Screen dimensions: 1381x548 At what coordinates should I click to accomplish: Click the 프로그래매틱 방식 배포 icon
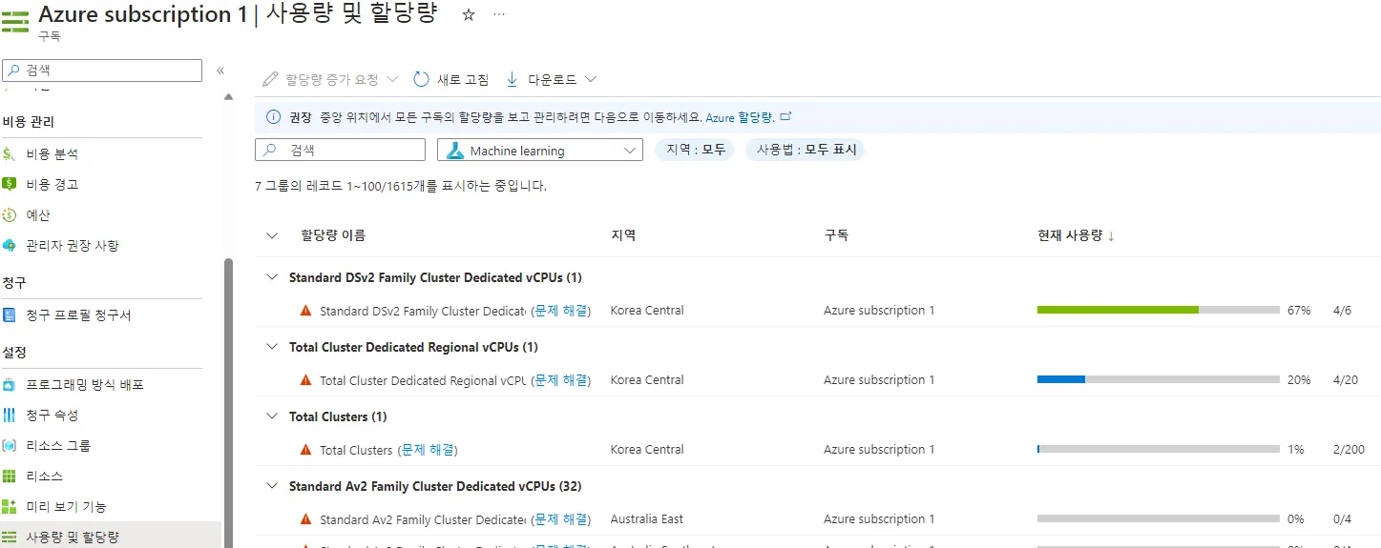pyautogui.click(x=10, y=384)
